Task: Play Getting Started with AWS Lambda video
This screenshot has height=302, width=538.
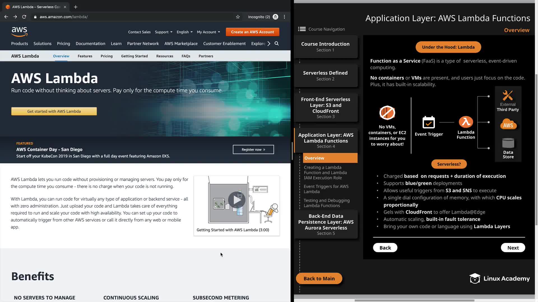Action: click(236, 200)
